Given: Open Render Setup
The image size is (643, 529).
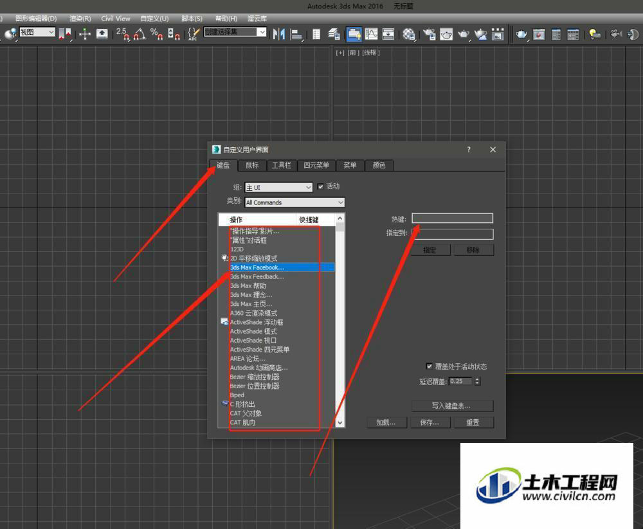Looking at the screenshot, I should pyautogui.click(x=429, y=34).
